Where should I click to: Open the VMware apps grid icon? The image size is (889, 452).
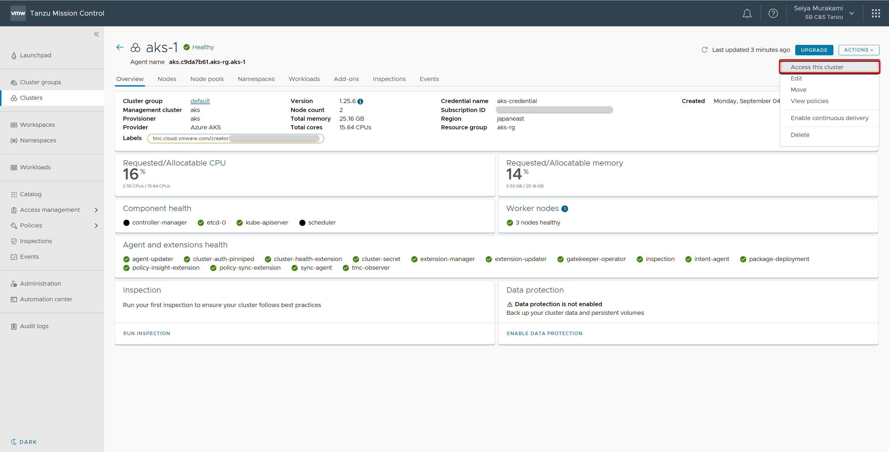point(875,14)
